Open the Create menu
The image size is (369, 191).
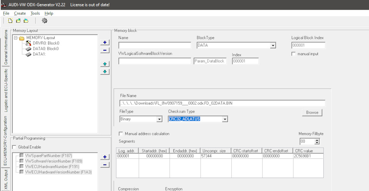pos(20,13)
